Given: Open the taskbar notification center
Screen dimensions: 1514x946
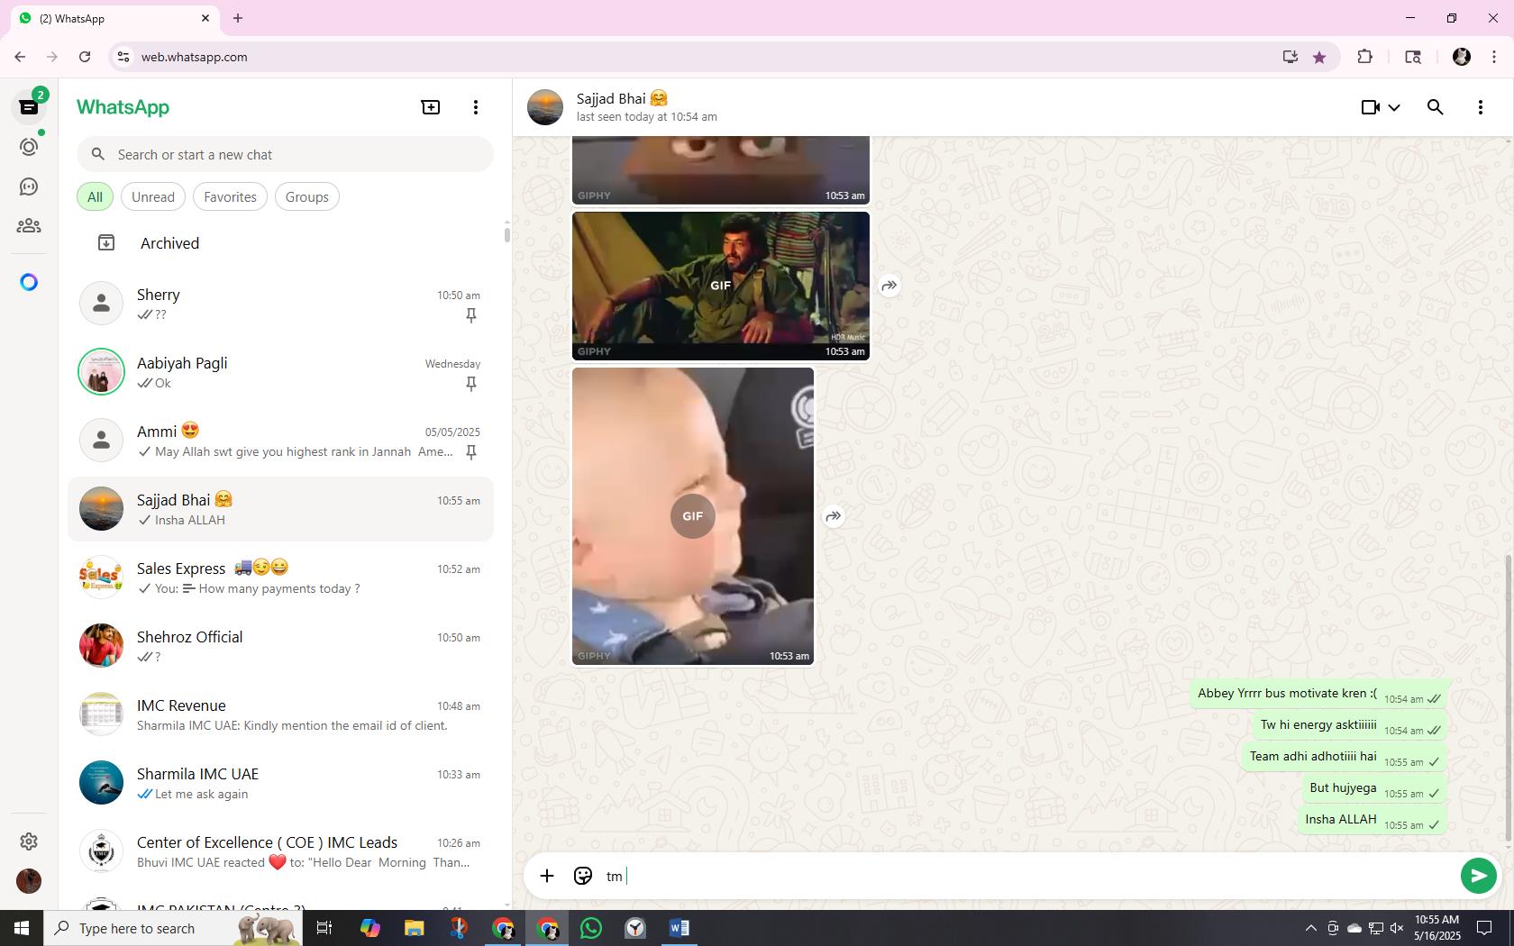Looking at the screenshot, I should click(x=1484, y=928).
